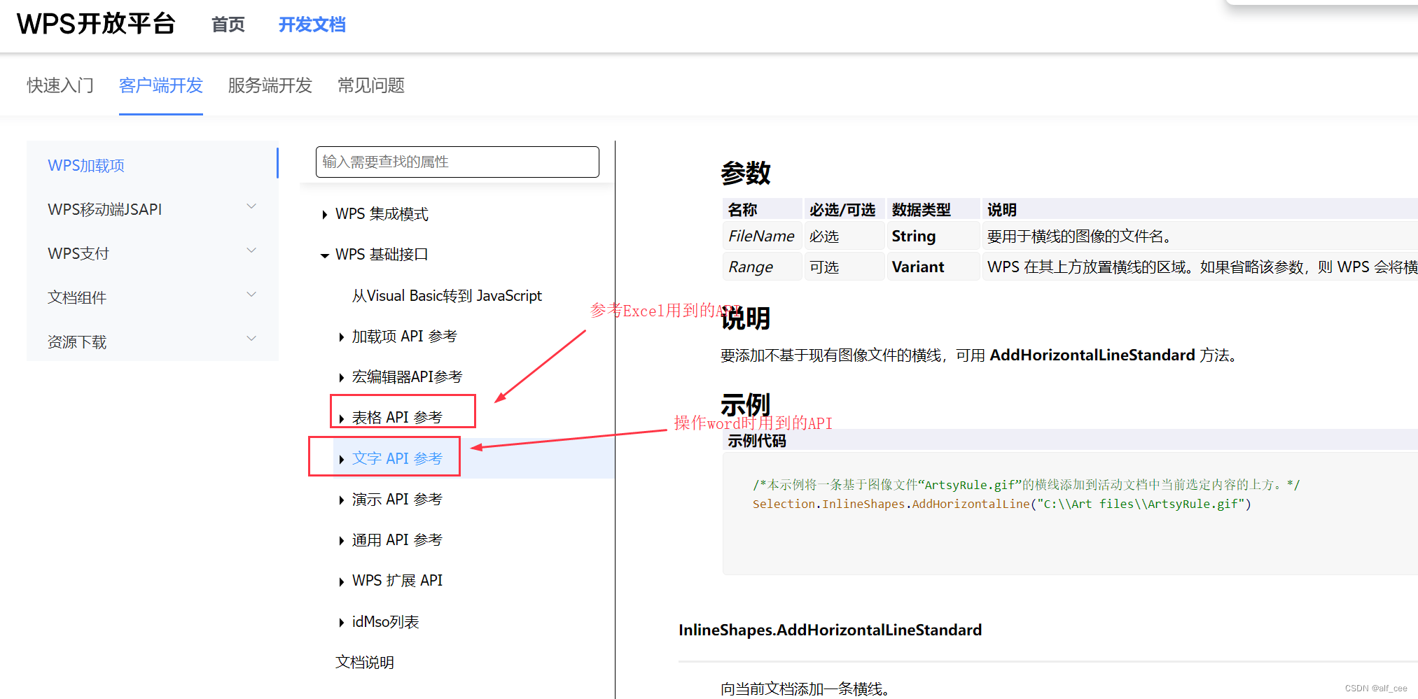The height and width of the screenshot is (699, 1418).
Task: Select 宏编辑器API参考 tree node
Action: (407, 377)
